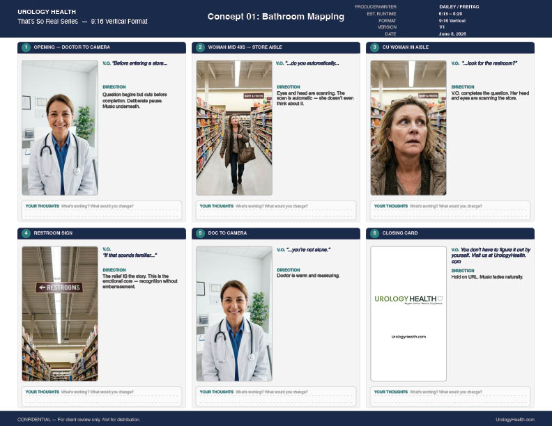Click the panel 4 number badge

26,233
